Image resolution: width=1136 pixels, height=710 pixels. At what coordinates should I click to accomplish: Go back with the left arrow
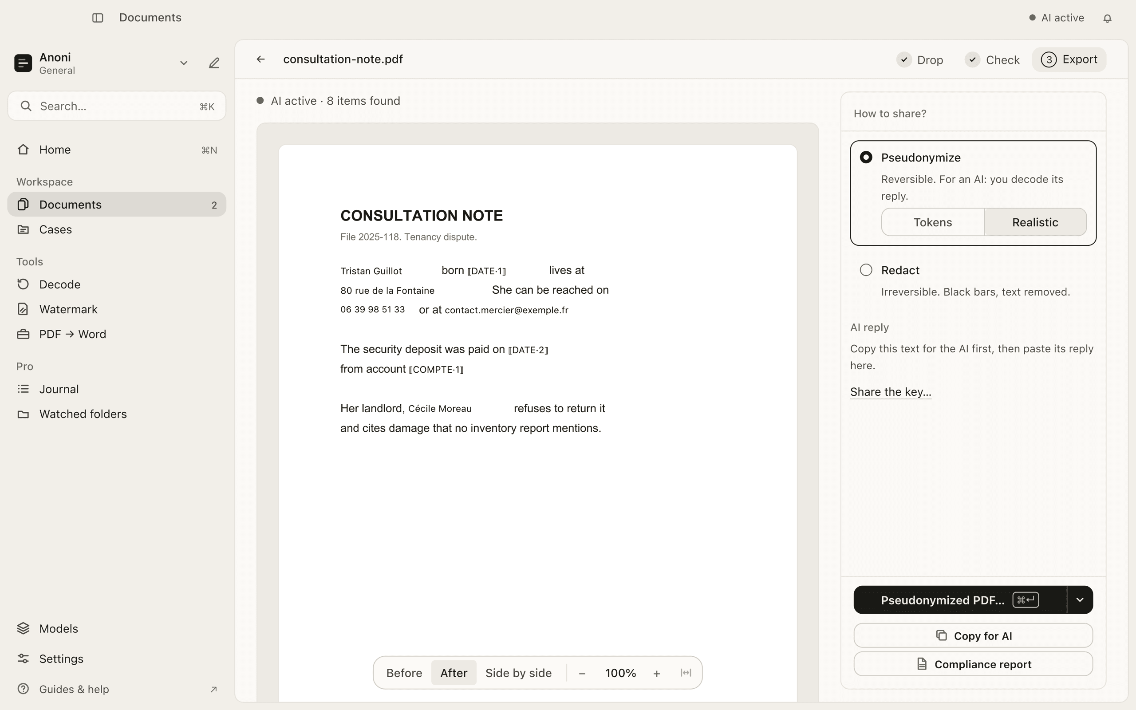pos(260,59)
